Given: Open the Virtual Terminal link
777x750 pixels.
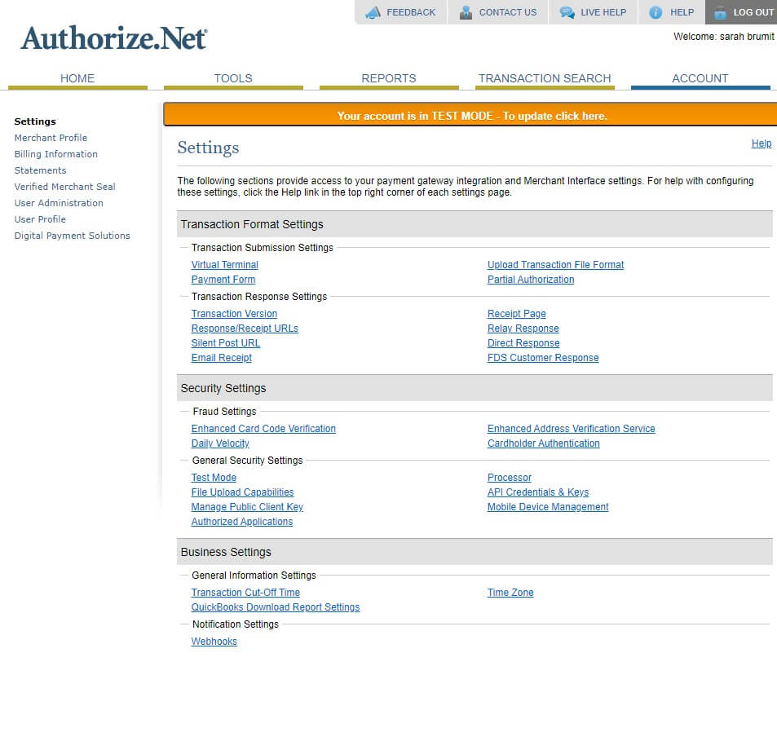Looking at the screenshot, I should [224, 264].
